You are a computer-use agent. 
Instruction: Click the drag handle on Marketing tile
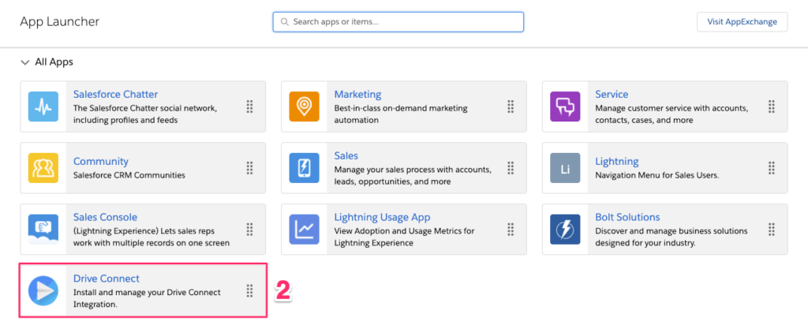511,107
